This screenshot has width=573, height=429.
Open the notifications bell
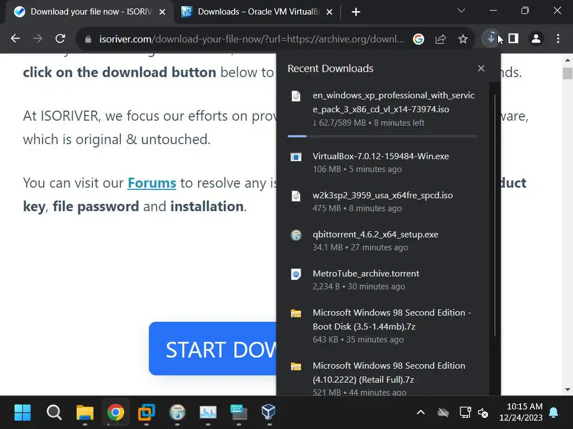tap(553, 413)
